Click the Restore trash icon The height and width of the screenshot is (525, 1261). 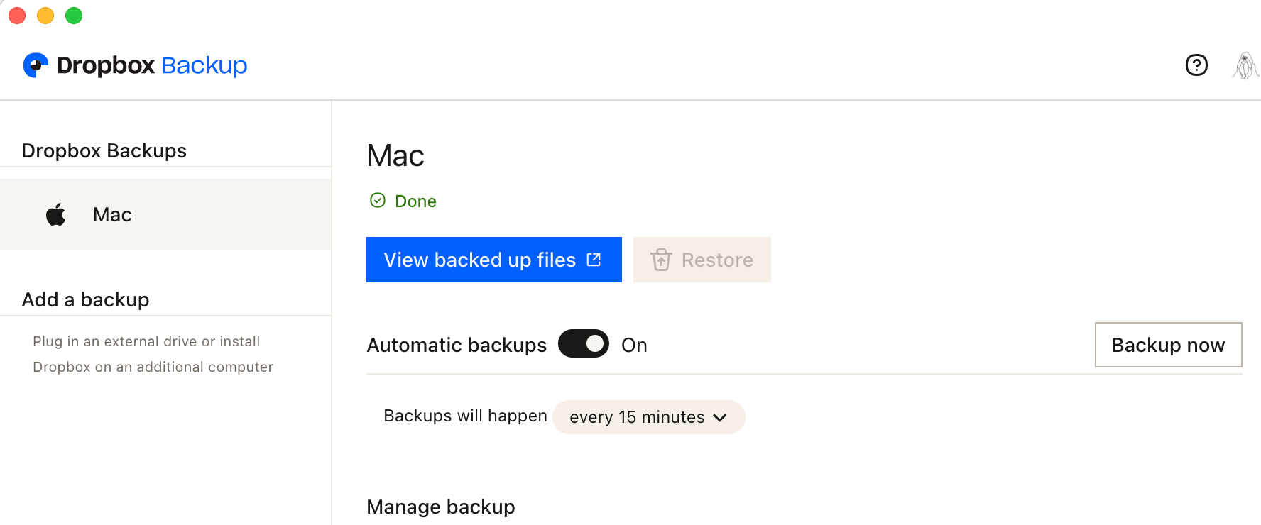pos(661,260)
